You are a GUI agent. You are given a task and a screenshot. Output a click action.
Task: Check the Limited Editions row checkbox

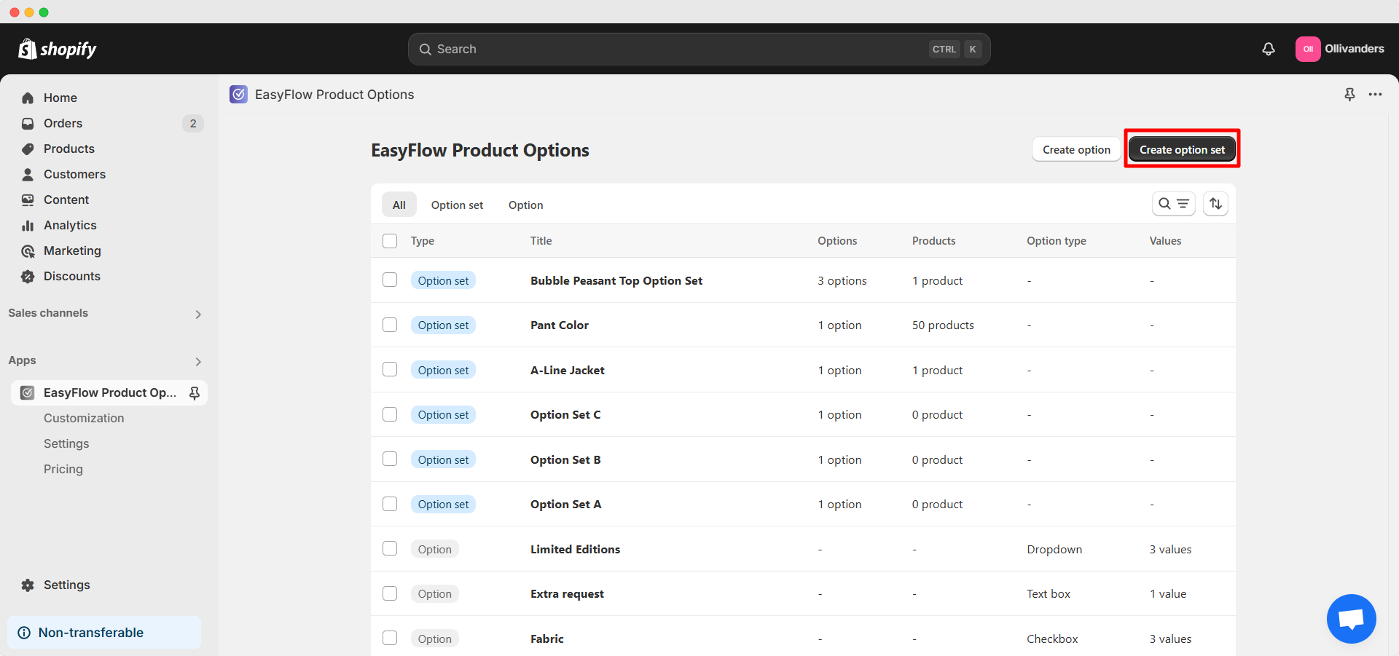click(x=390, y=548)
